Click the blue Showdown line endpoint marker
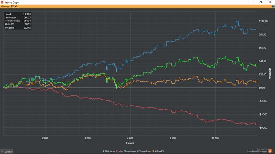This screenshot has width=275, height=154. [x=257, y=30]
